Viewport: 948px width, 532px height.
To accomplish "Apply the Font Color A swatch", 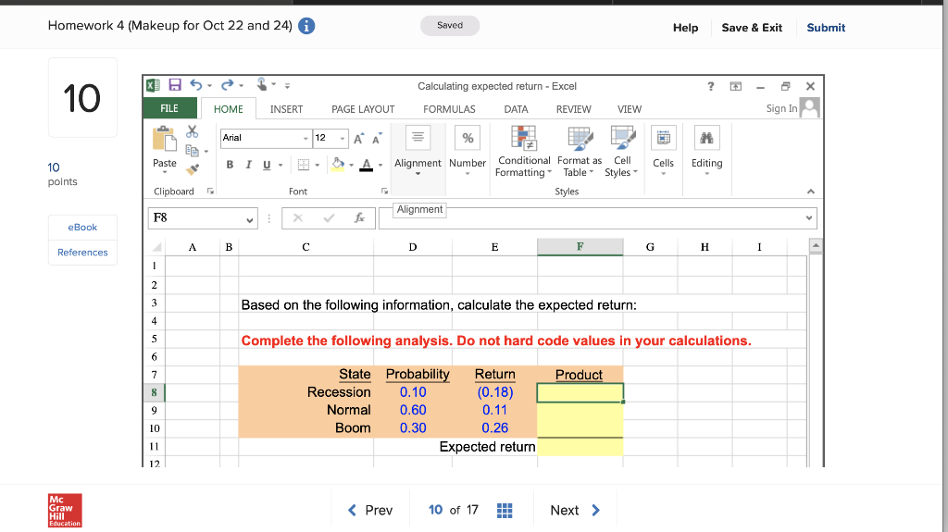I will pyautogui.click(x=367, y=165).
